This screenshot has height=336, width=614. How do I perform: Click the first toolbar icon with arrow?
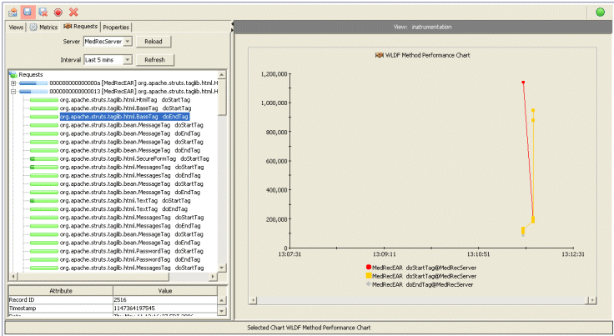13,13
